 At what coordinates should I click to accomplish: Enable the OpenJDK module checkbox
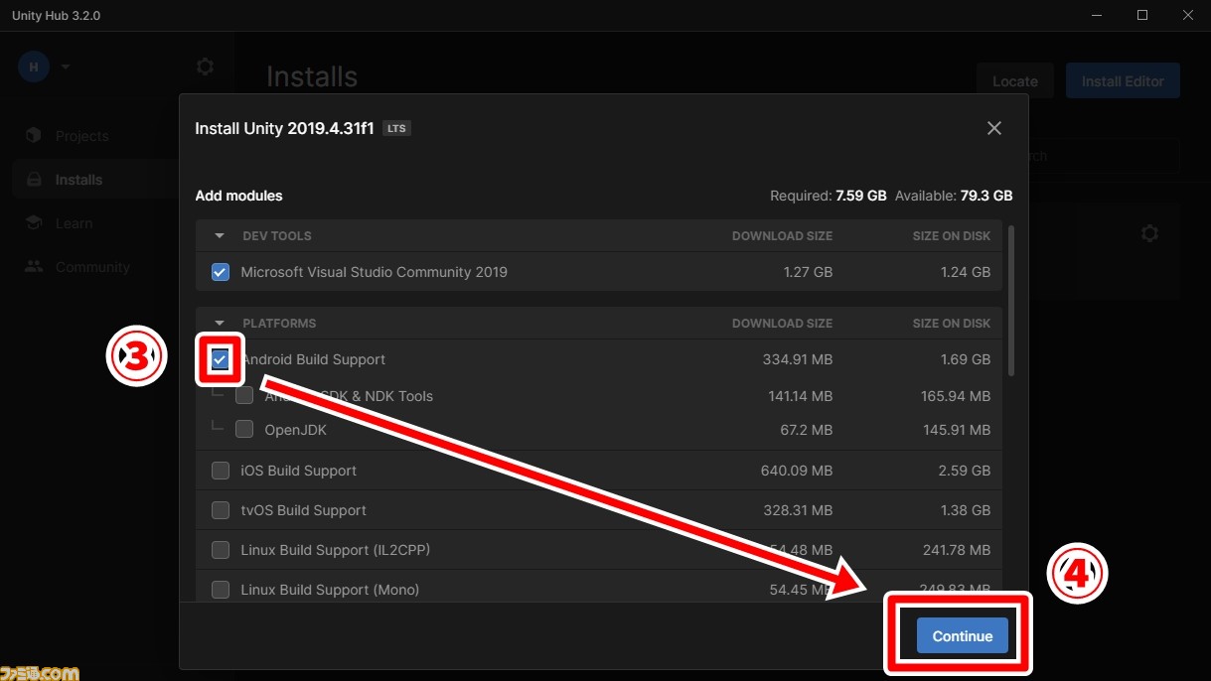(244, 430)
